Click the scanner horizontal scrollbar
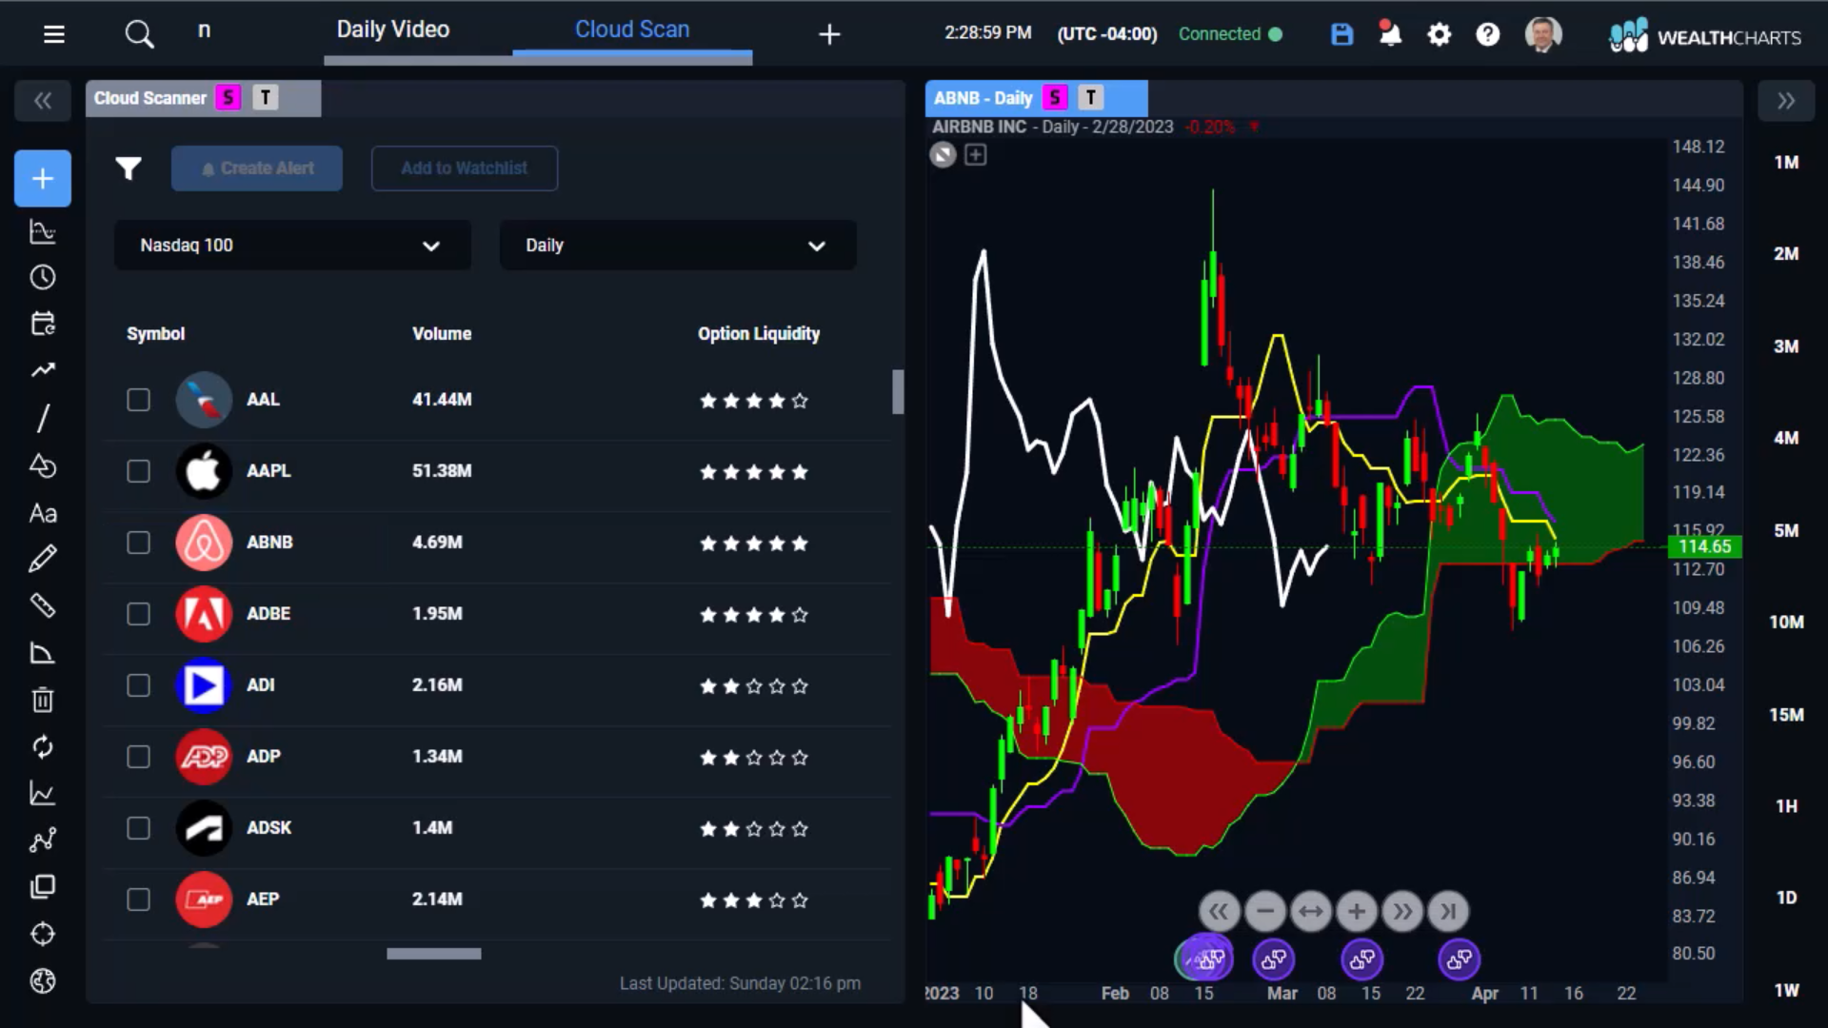Screen dimensions: 1828x1028 [x=434, y=954]
